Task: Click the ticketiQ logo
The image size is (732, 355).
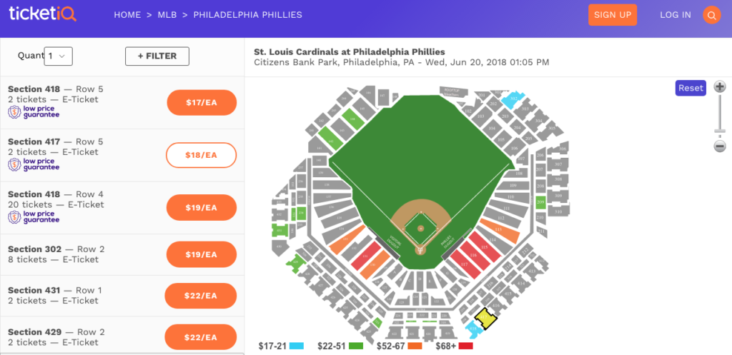Action: [x=43, y=14]
